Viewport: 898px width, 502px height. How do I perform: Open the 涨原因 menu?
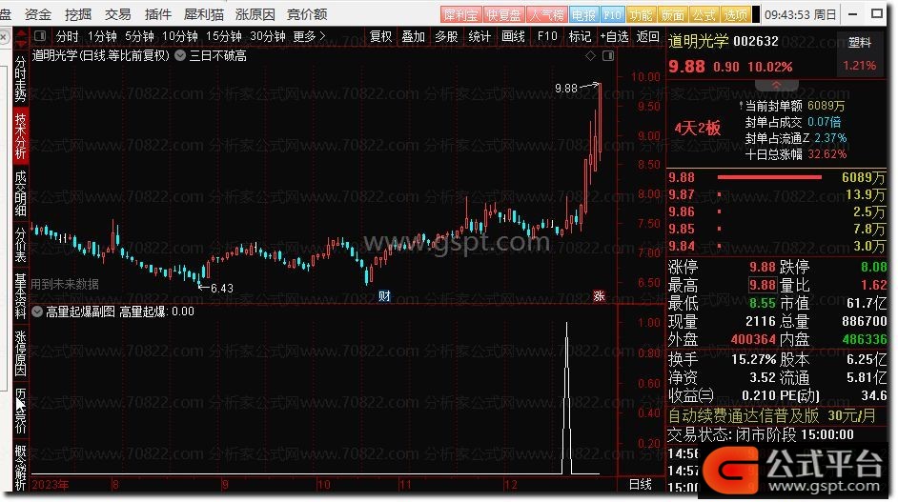[x=255, y=13]
